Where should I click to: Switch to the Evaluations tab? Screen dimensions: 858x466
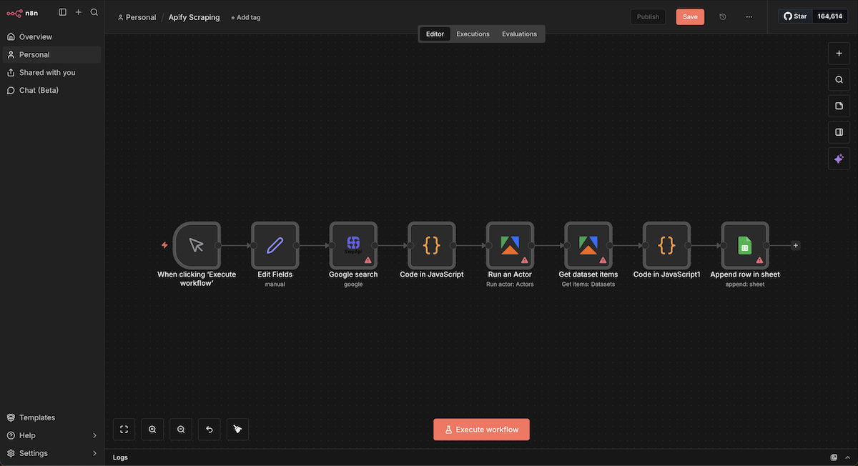coord(519,34)
